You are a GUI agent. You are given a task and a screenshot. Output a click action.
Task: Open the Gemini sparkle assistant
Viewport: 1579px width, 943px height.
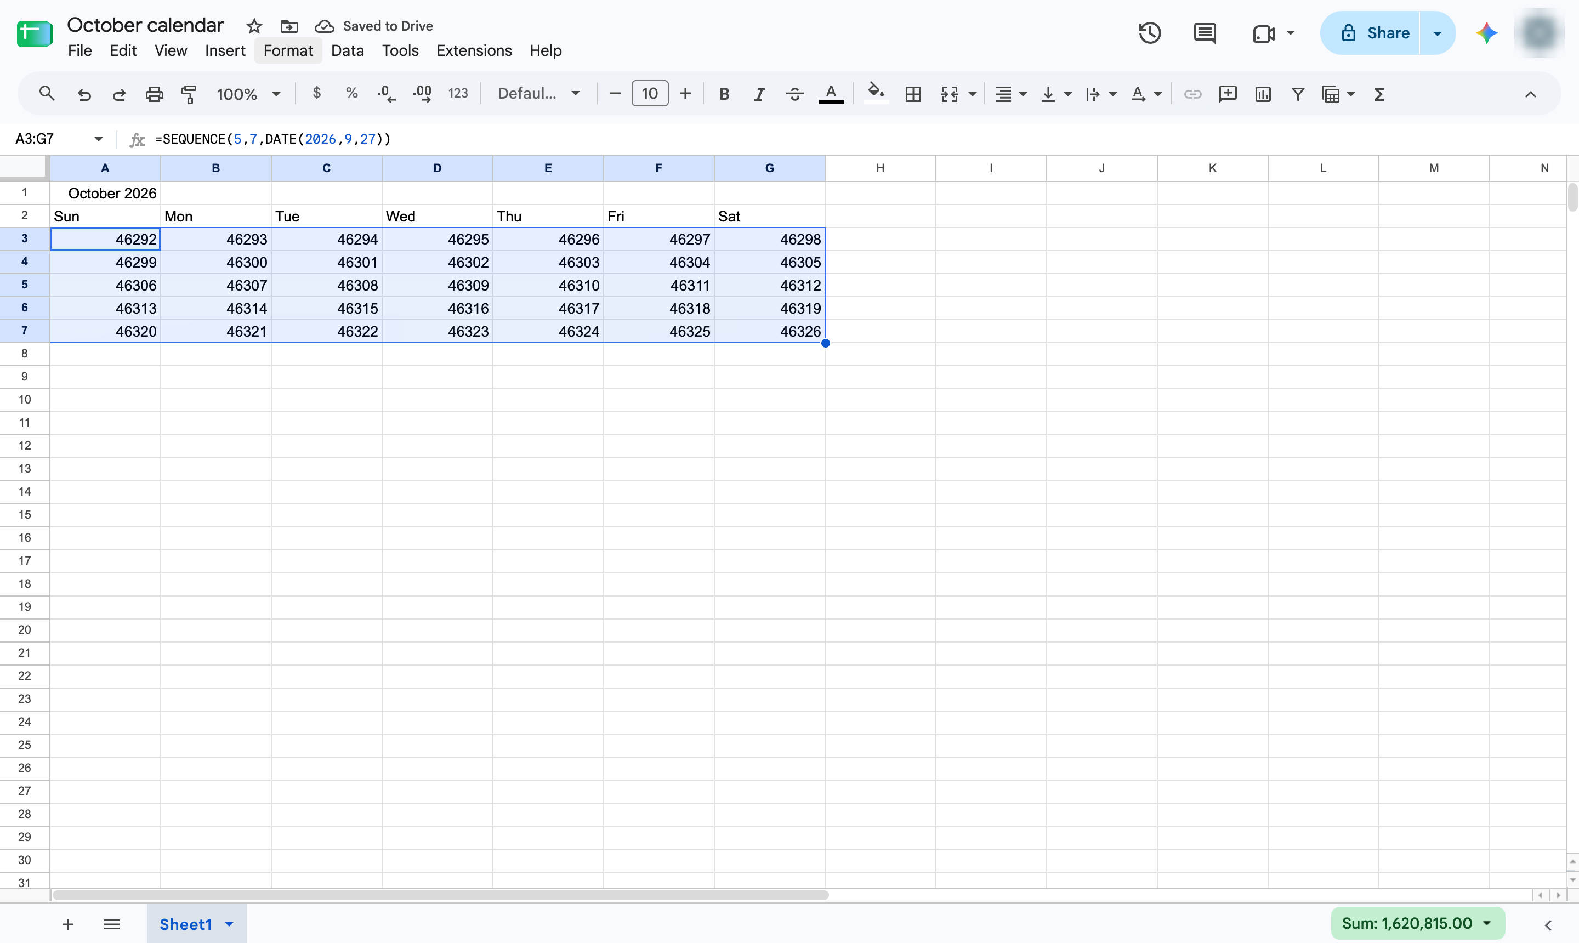(x=1487, y=33)
